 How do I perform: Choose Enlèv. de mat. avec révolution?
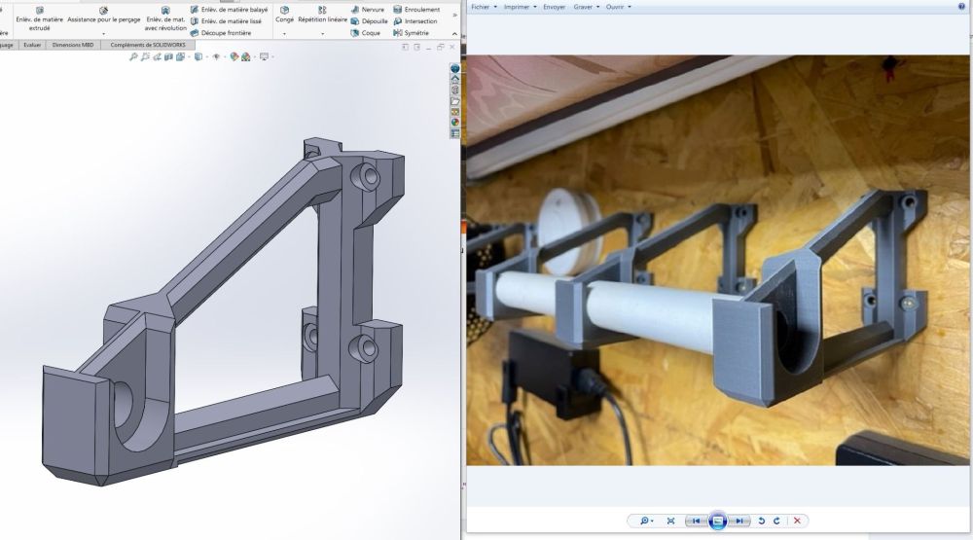[165, 19]
